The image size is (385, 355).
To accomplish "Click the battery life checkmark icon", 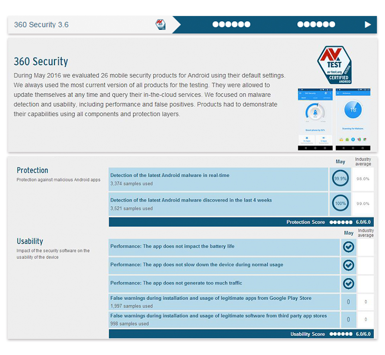I will [349, 247].
